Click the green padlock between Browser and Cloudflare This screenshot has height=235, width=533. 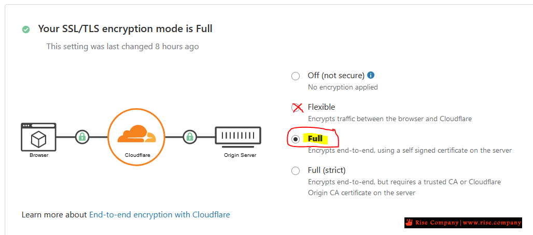(82, 137)
